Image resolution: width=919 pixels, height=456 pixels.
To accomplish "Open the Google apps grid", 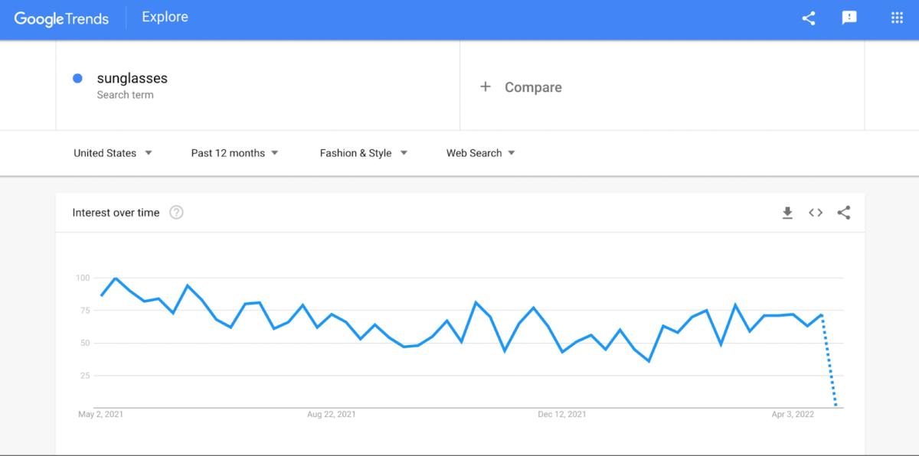I will point(897,18).
